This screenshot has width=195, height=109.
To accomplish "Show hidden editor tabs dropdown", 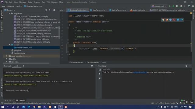I will tap(190, 10).
